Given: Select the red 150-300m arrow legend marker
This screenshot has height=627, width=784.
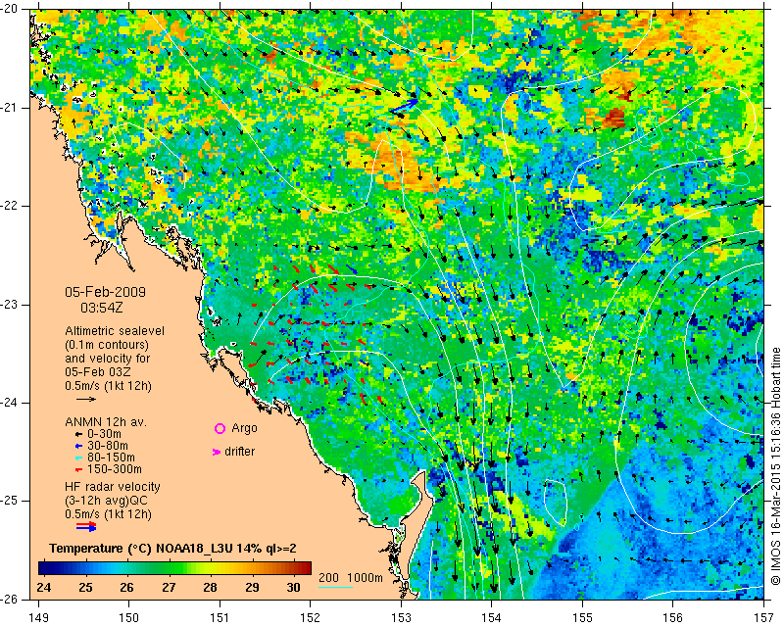Looking at the screenshot, I should [78, 469].
